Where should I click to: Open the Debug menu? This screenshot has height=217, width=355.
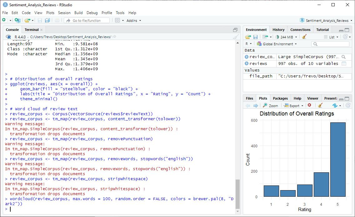click(x=92, y=13)
